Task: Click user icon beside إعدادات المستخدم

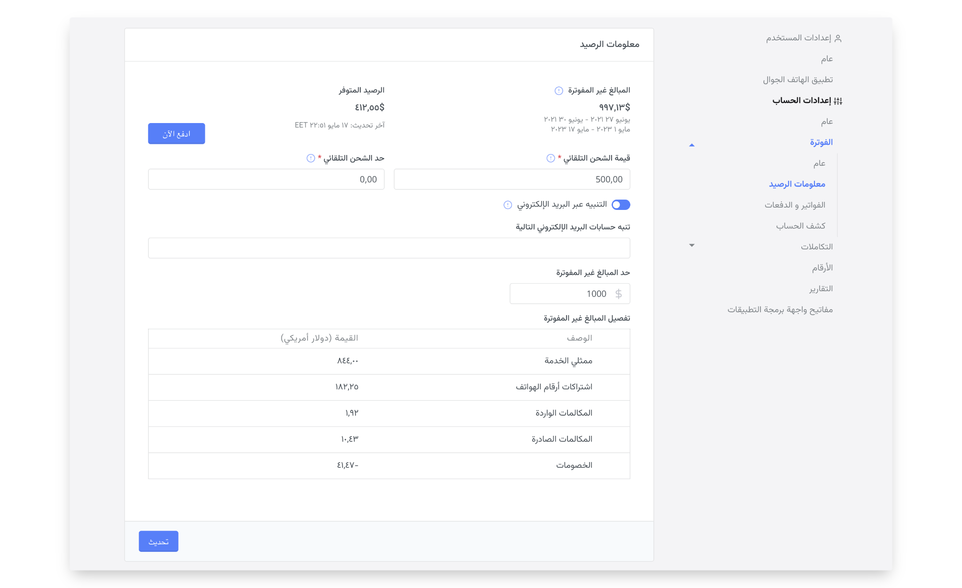Action: point(838,38)
